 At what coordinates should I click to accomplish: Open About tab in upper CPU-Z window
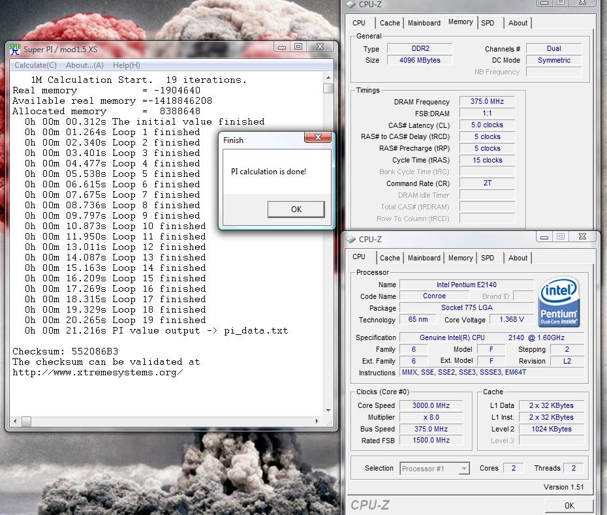tap(518, 23)
